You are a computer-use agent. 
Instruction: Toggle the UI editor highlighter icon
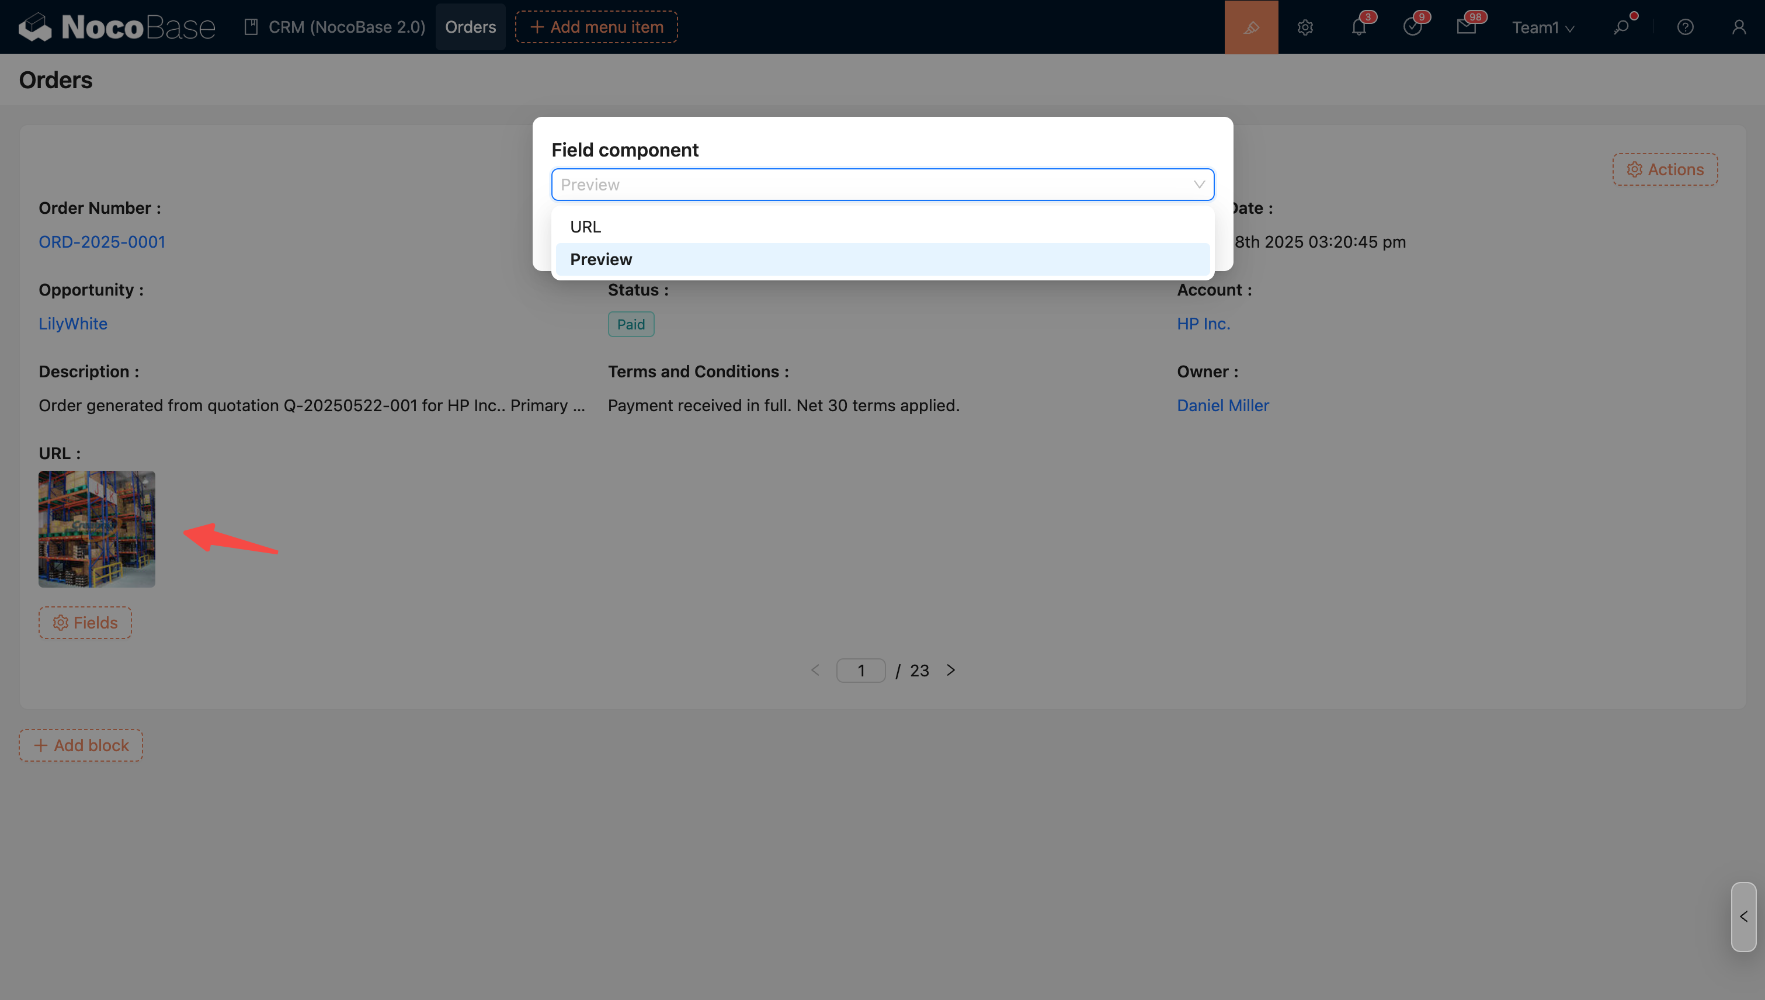[x=1250, y=27]
